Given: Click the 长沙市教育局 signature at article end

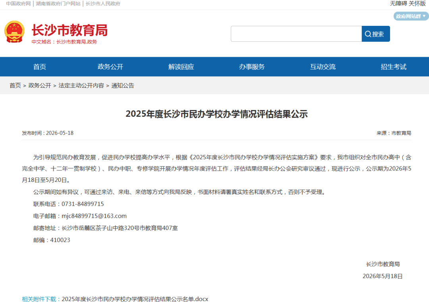Looking at the screenshot, I should (x=383, y=264).
